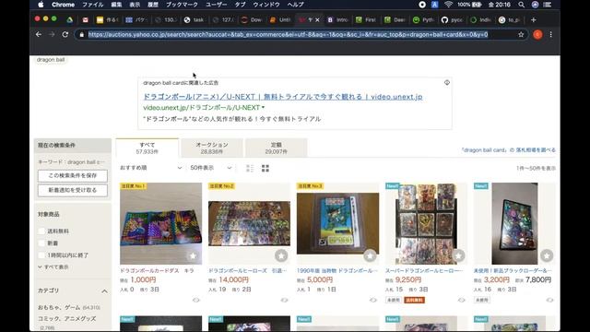Add the 14,000円 item to watchlist star
The height and width of the screenshot is (332, 590).
(x=281, y=256)
